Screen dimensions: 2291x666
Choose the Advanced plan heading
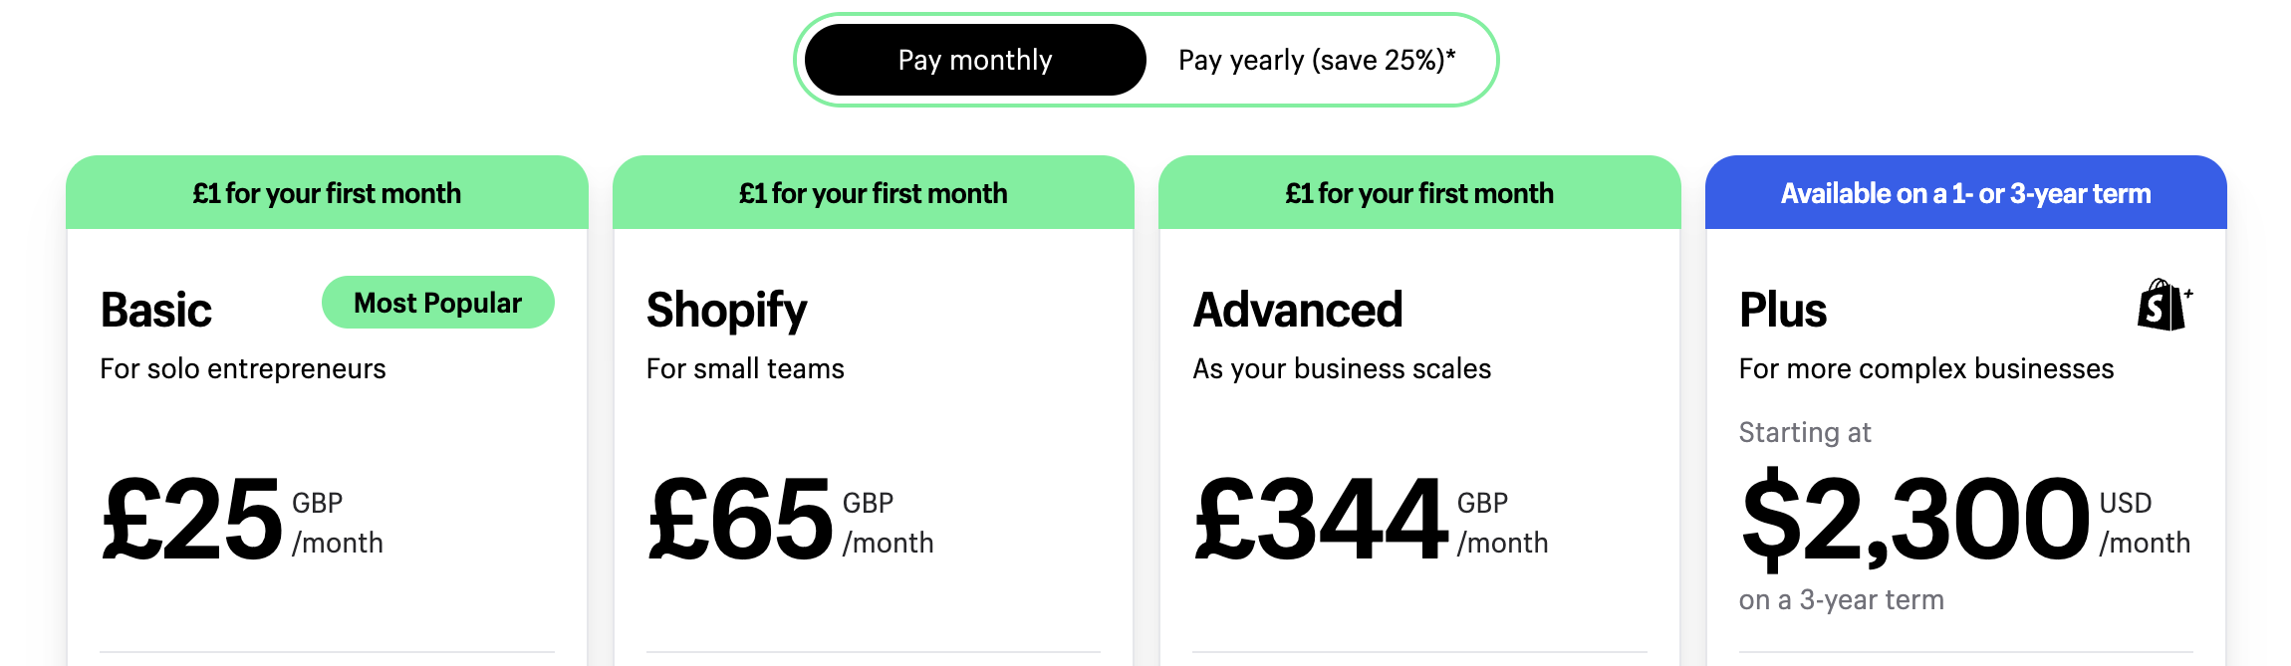[x=1298, y=310]
